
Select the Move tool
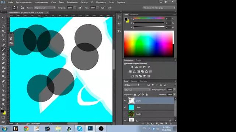[x=3, y=18]
